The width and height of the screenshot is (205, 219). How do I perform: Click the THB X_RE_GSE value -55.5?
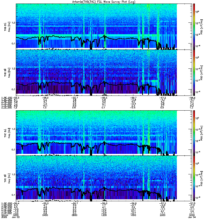coord(104,98)
